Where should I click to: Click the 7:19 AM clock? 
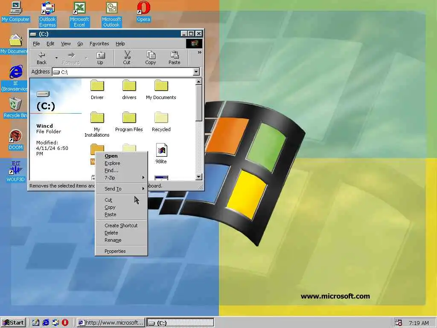point(419,323)
